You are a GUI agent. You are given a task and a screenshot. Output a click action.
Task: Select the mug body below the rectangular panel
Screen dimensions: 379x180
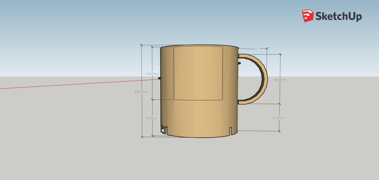point(198,118)
